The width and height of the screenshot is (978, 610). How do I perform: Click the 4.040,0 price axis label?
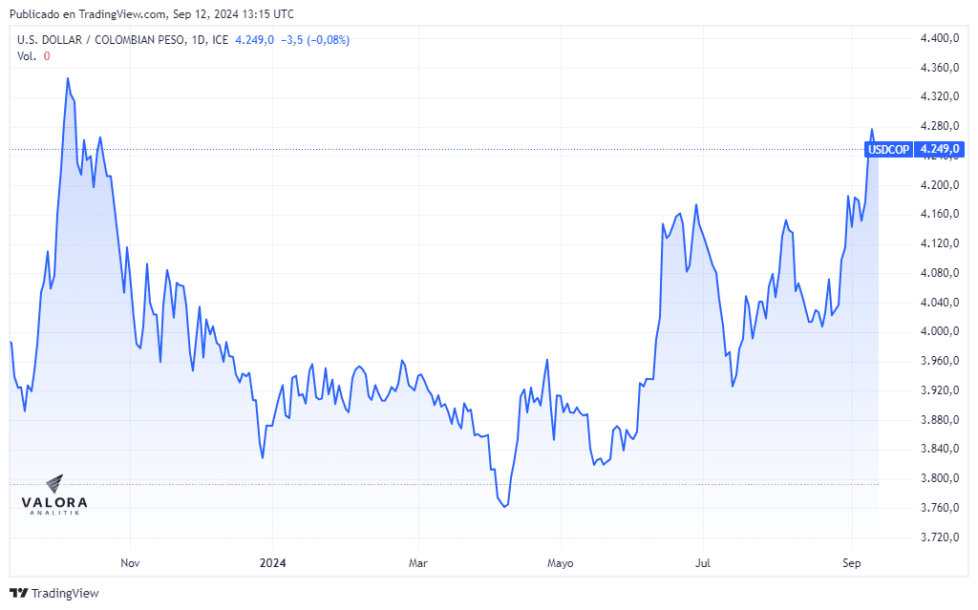point(940,303)
